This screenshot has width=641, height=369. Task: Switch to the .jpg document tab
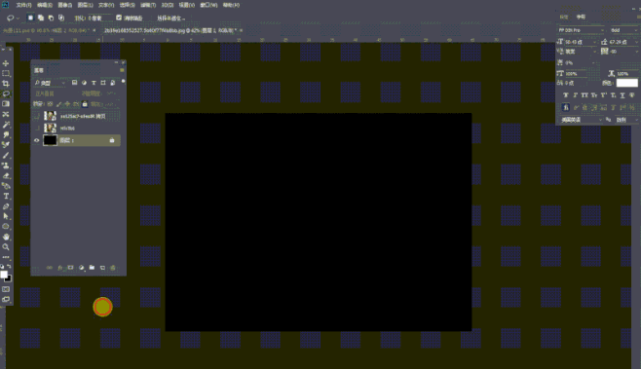pyautogui.click(x=170, y=30)
